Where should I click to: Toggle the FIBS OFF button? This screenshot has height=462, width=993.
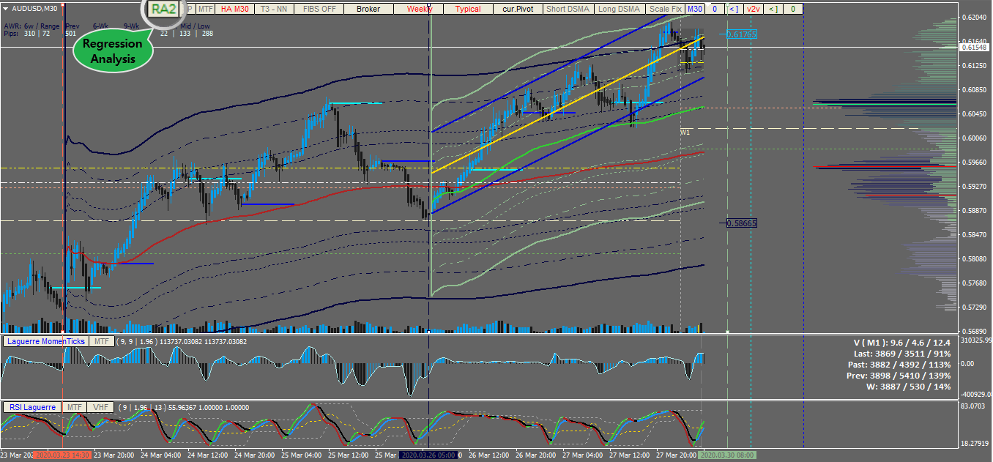(319, 9)
